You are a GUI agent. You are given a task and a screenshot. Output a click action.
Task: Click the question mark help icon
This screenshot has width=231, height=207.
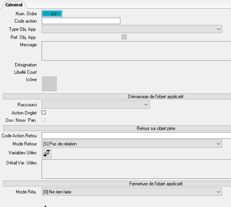(125, 37)
